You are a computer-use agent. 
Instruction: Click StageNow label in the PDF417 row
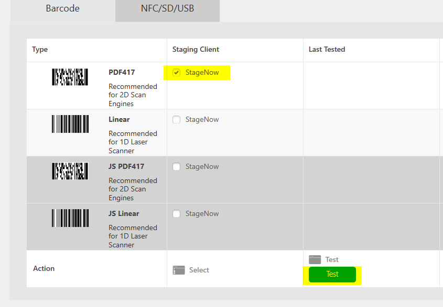202,73
